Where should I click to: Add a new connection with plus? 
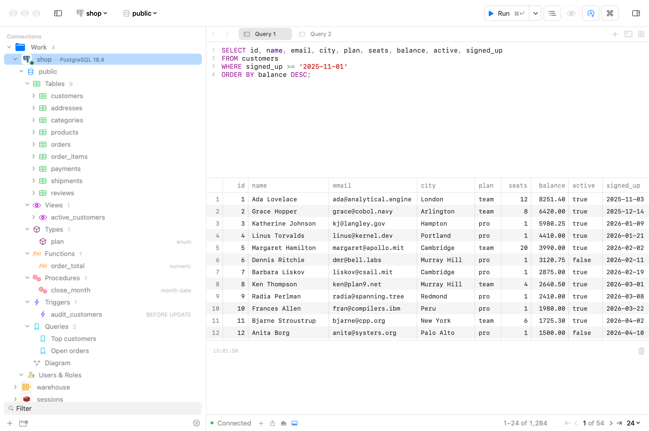pyautogui.click(x=10, y=423)
